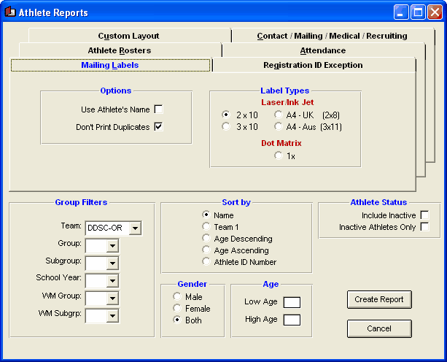
Task: Select Dot Matrix 1x label option
Action: (x=279, y=155)
